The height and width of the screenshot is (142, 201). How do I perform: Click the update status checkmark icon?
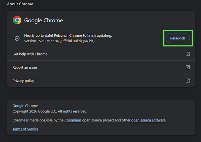pyautogui.click(x=17, y=38)
